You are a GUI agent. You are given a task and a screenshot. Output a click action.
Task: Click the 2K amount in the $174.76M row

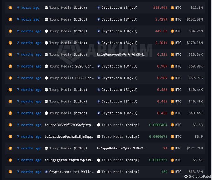tap(165, 149)
